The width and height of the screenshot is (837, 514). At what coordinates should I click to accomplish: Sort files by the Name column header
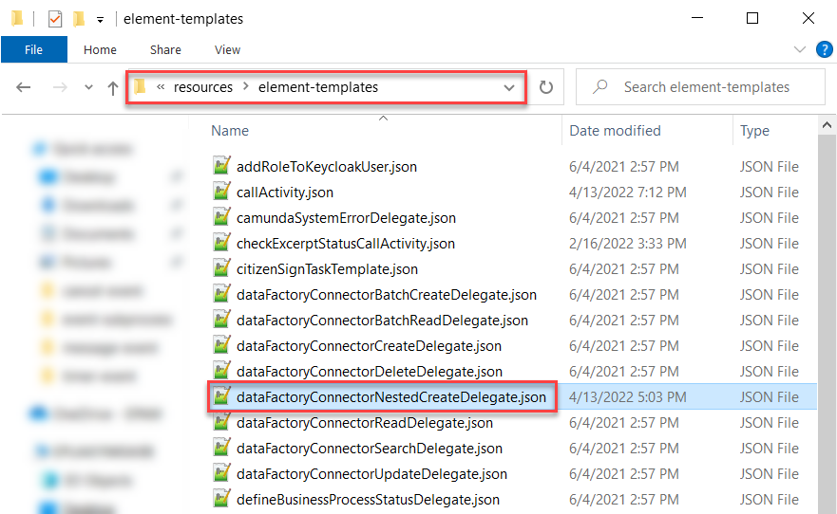tap(230, 131)
